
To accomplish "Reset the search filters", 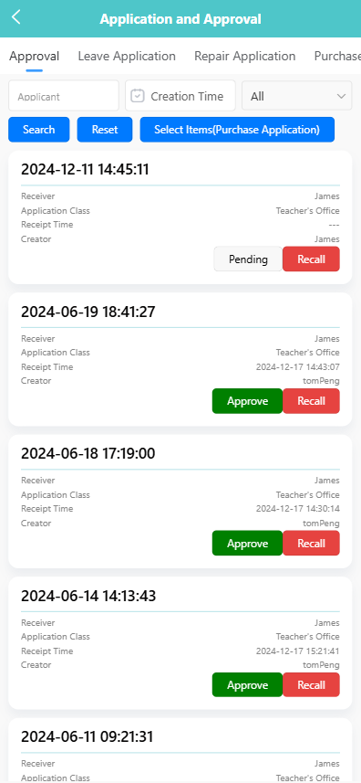I will (x=105, y=130).
